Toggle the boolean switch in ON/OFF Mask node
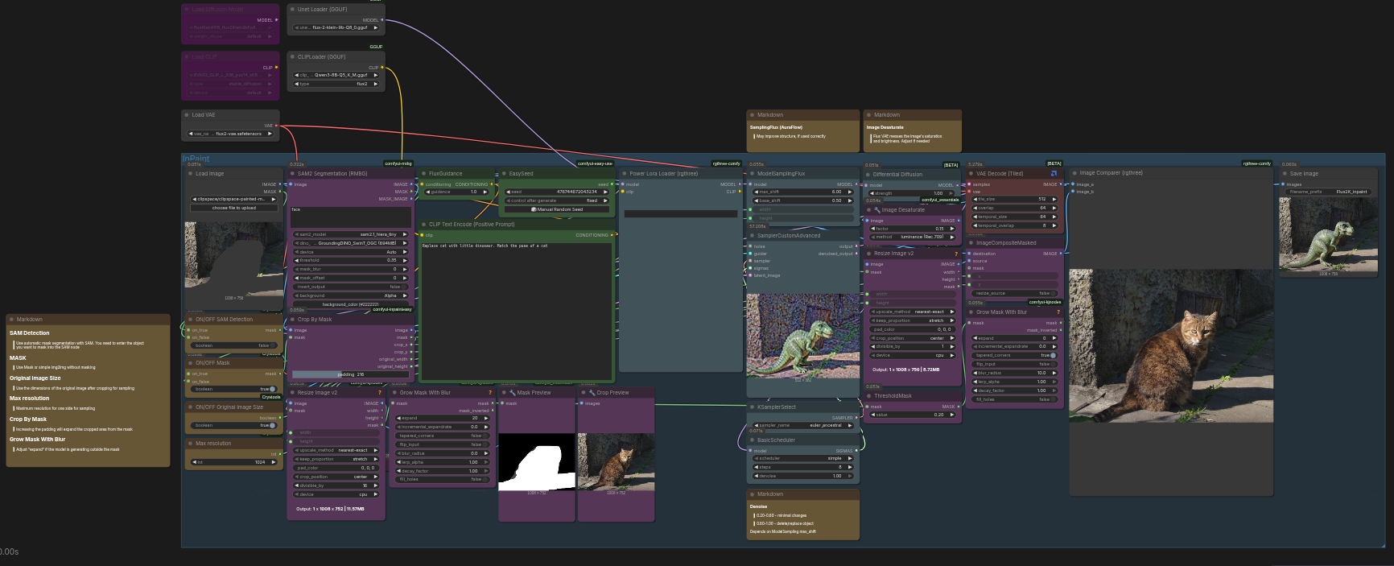 [272, 389]
